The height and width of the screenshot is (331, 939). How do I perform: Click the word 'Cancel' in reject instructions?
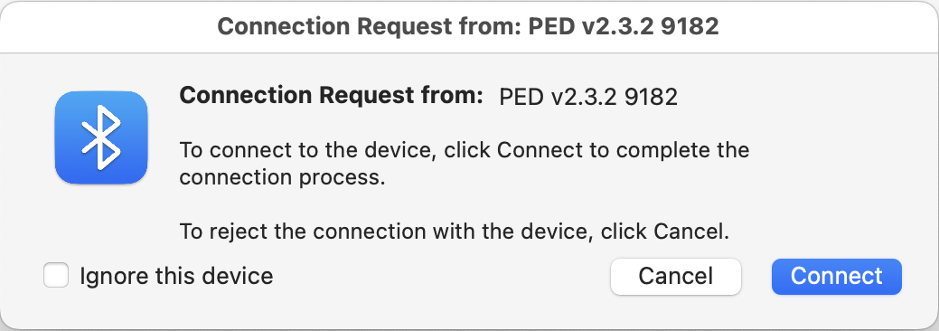point(689,232)
